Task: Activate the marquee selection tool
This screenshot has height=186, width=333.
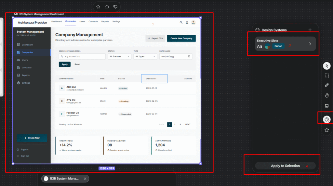Action: tap(327, 75)
